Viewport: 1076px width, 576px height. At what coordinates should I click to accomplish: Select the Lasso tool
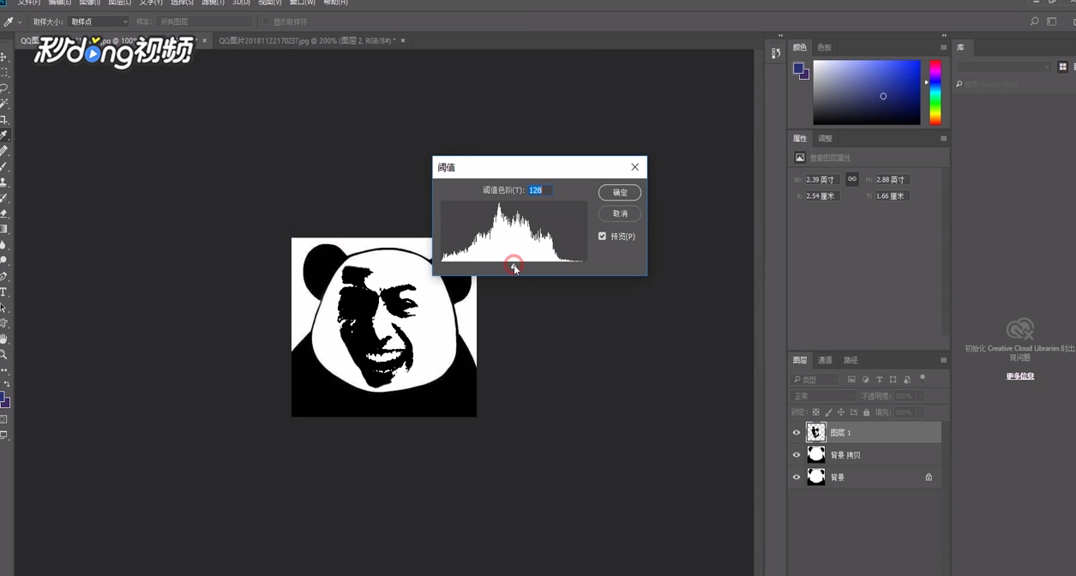pos(3,88)
